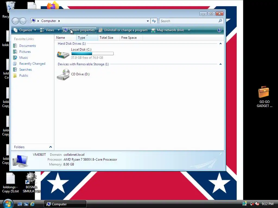Click the computer icon in address bar
The width and height of the screenshot is (278, 208).
click(x=33, y=21)
